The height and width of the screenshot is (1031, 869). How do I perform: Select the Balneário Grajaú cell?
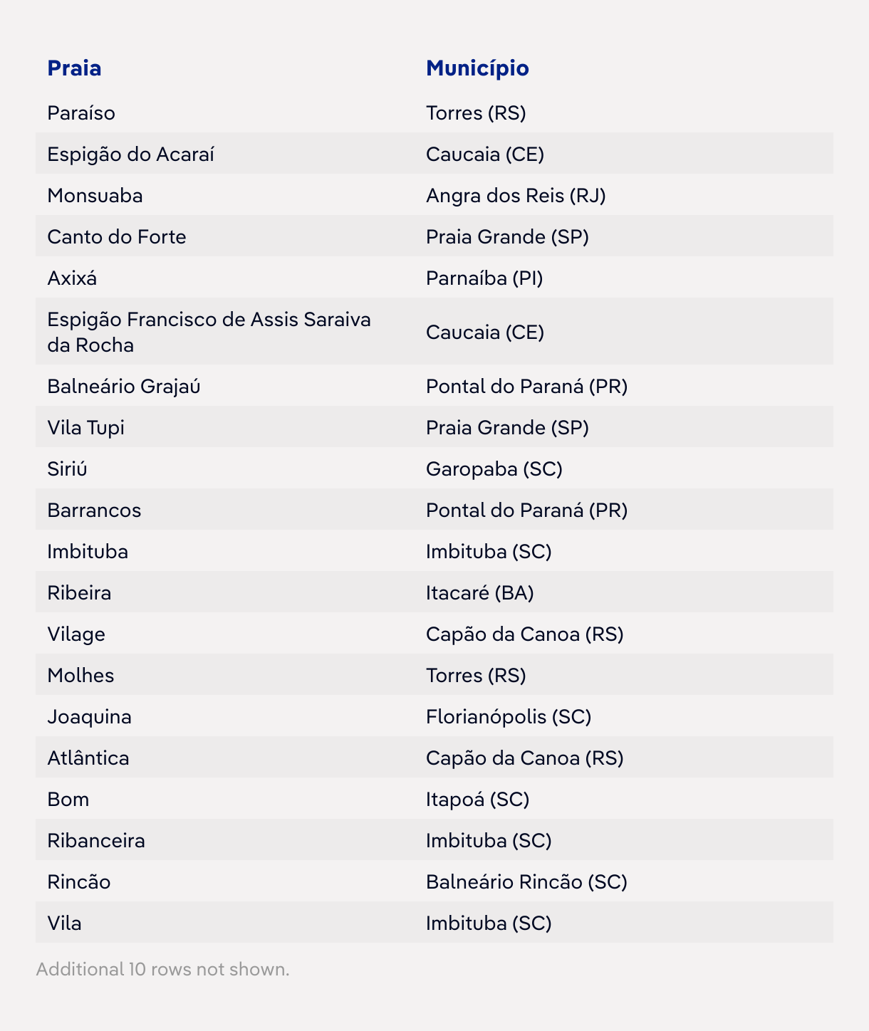(x=124, y=387)
